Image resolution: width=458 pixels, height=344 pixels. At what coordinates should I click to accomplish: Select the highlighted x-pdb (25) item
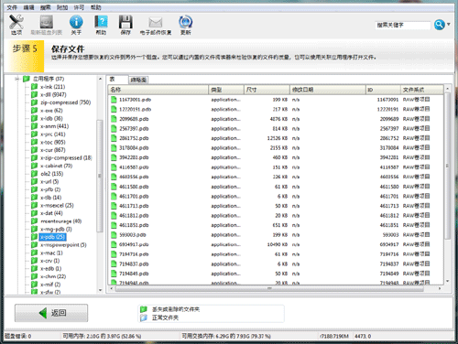pos(52,237)
